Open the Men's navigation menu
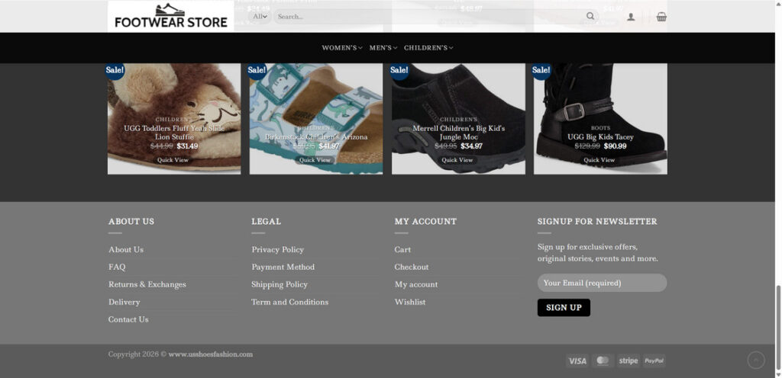This screenshot has height=378, width=782. tap(383, 48)
